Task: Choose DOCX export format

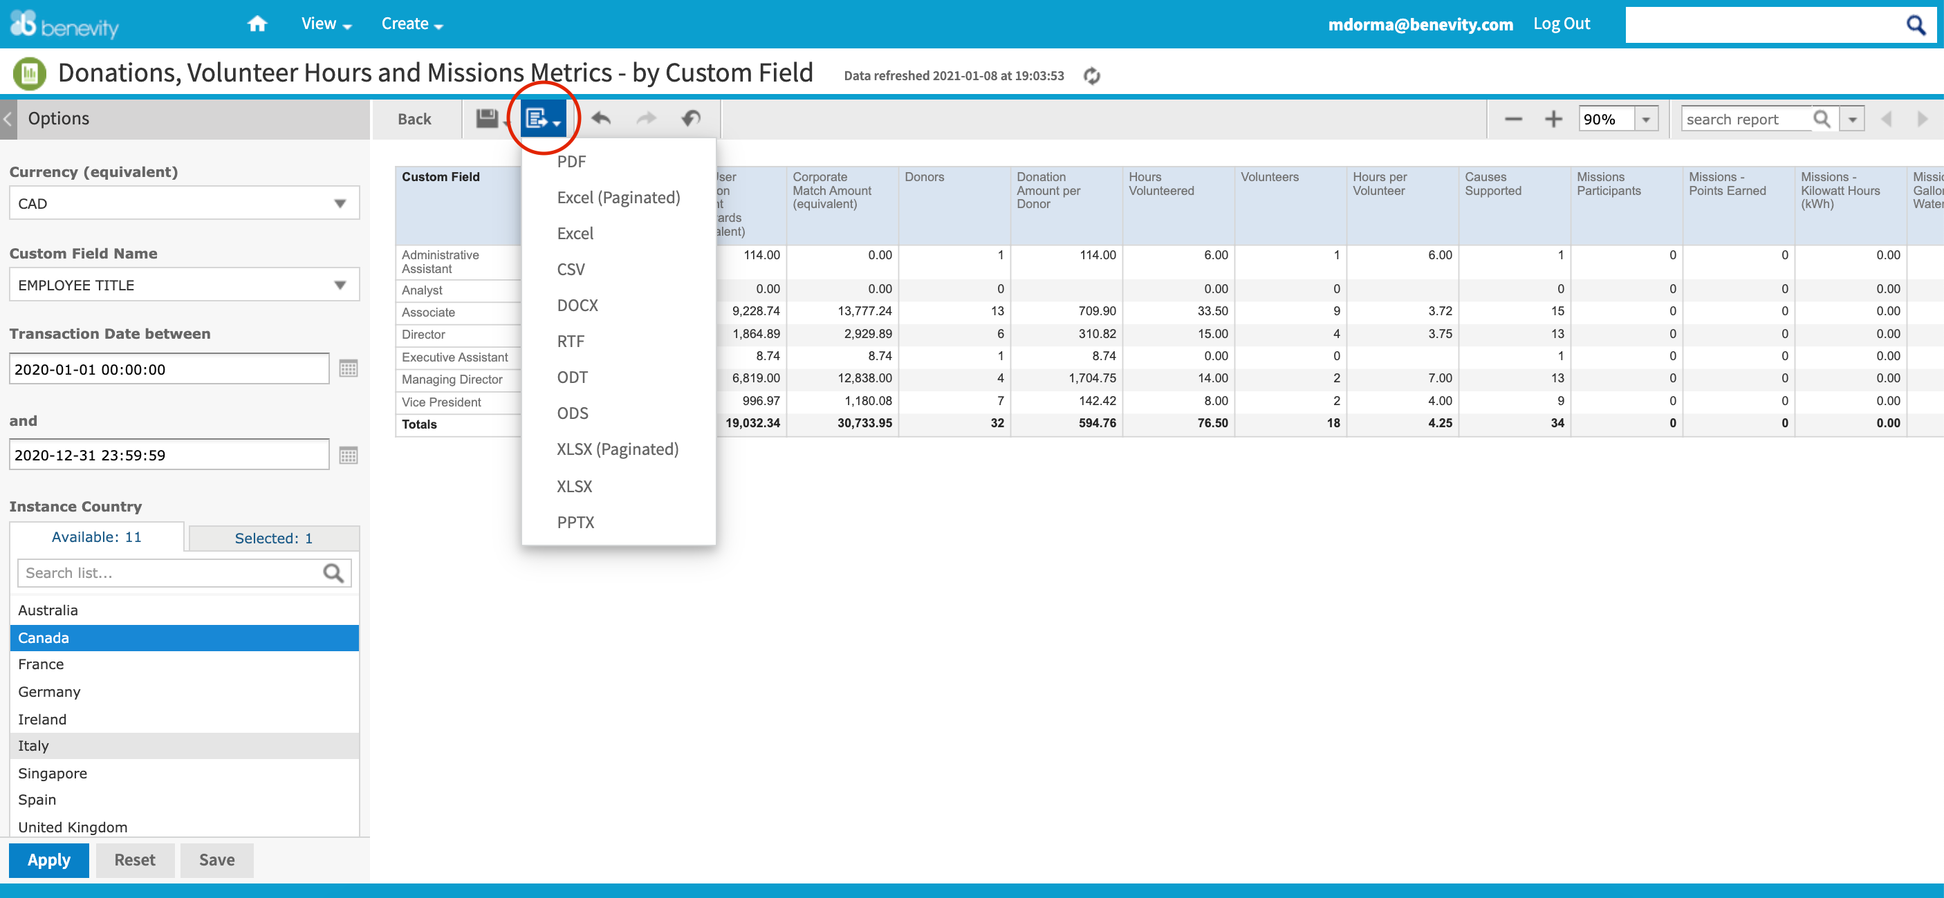Action: click(x=577, y=306)
